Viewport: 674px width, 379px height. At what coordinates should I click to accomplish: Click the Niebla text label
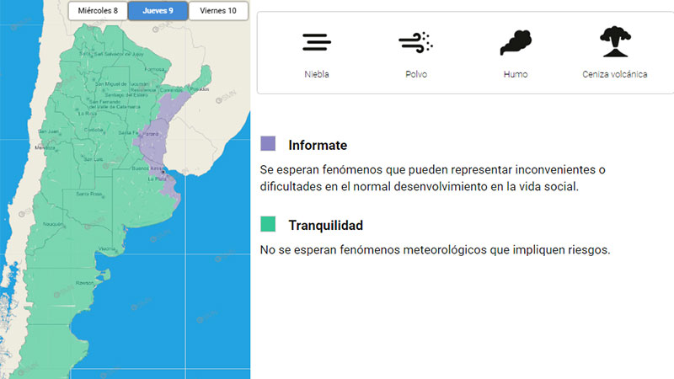tap(317, 74)
